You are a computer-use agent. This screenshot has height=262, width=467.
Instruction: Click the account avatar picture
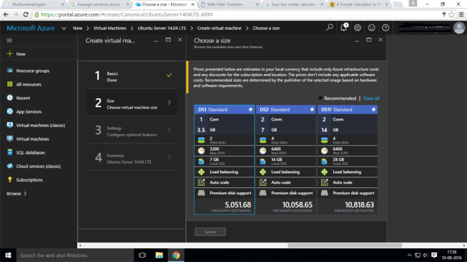click(459, 28)
